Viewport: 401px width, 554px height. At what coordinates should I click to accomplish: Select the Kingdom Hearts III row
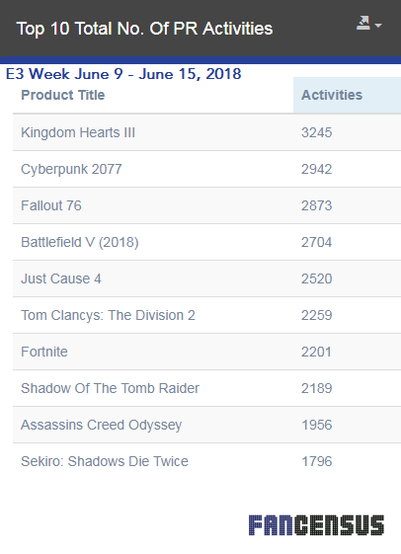pyautogui.click(x=207, y=132)
